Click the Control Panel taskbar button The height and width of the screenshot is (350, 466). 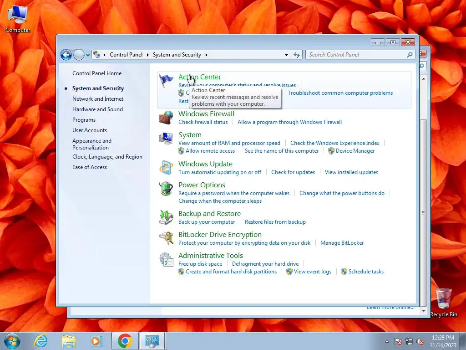152,341
